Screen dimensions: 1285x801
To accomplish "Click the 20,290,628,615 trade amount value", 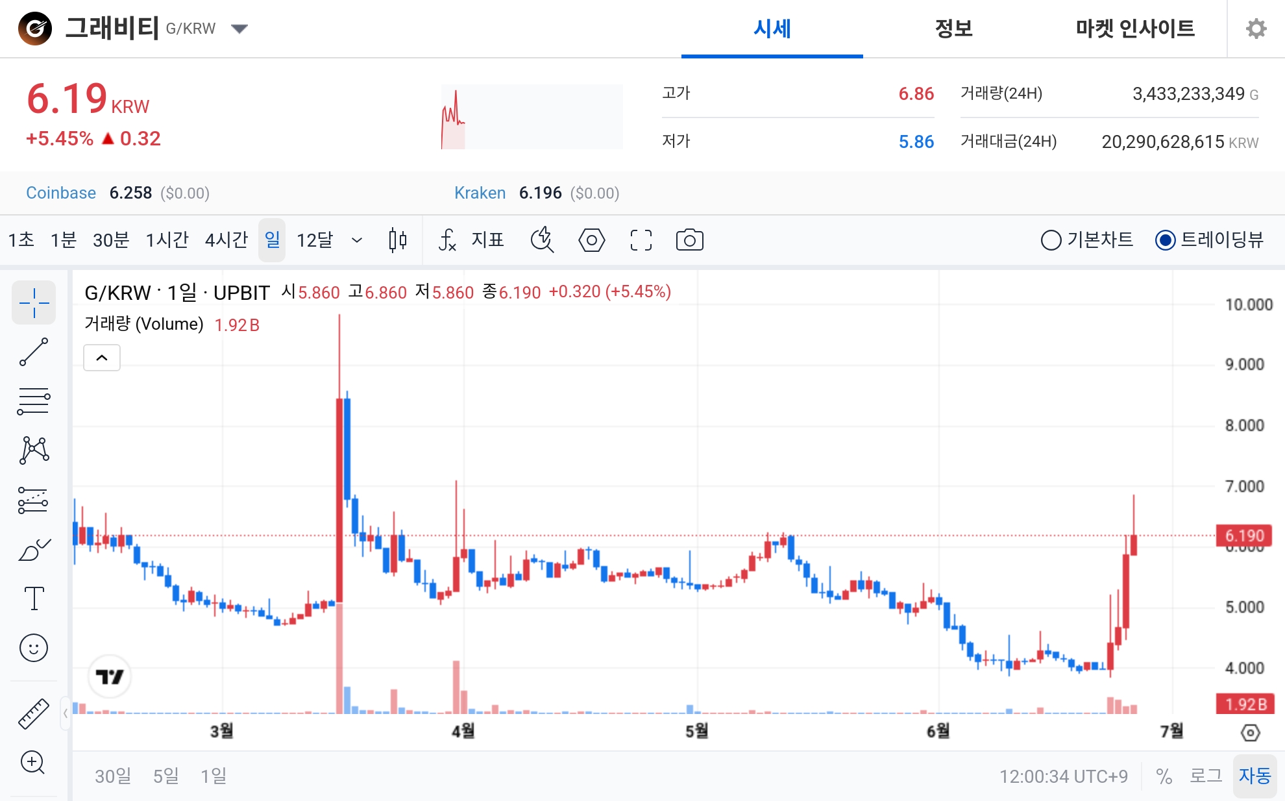I will pyautogui.click(x=1162, y=142).
